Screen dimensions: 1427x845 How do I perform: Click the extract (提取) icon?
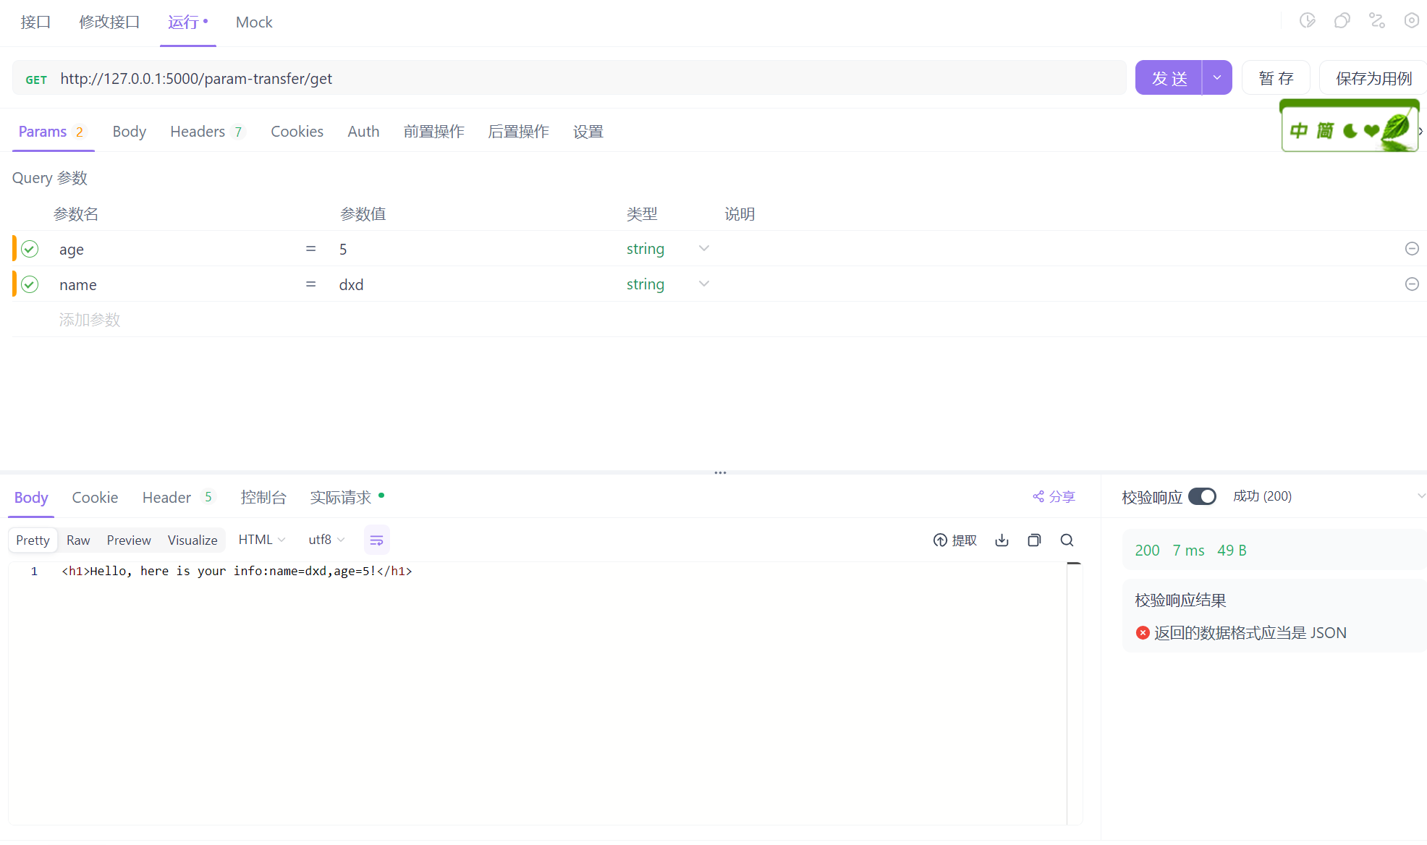tap(954, 540)
